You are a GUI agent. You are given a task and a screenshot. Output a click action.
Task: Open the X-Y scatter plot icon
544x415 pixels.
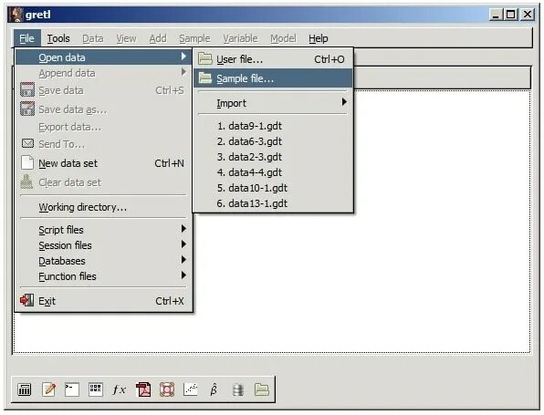[191, 389]
